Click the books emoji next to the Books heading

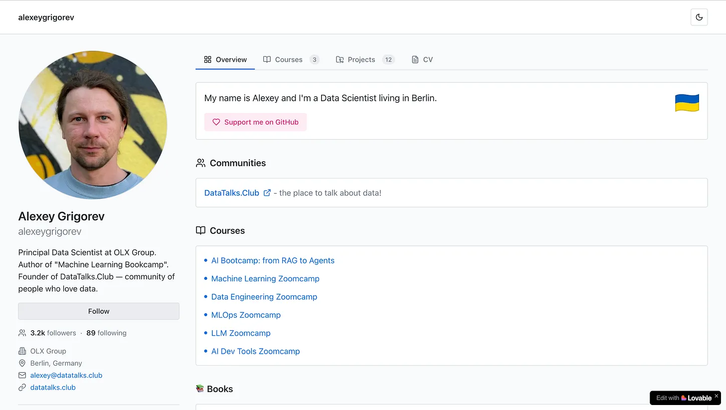(x=200, y=388)
